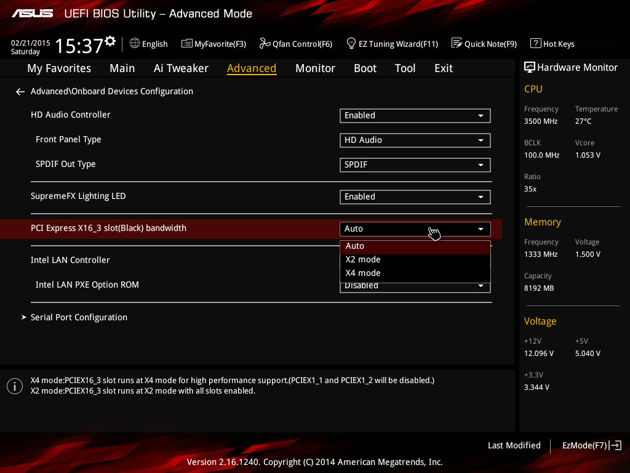Screen dimensions: 630x473
Task: Click the info icon beside help text
Action: pos(15,386)
